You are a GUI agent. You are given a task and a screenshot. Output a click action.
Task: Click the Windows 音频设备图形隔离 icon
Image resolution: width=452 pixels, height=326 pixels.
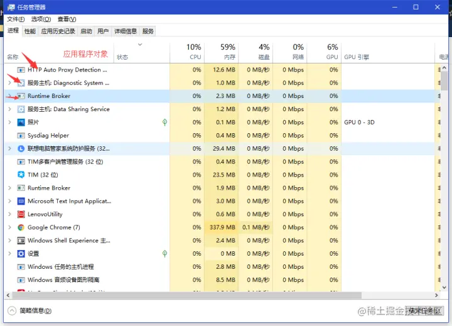coord(21,280)
